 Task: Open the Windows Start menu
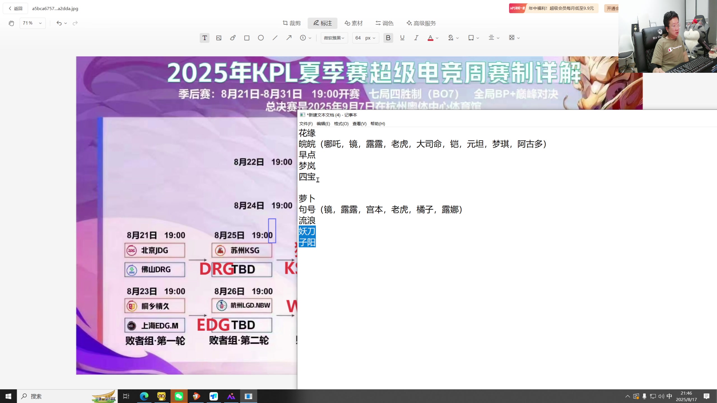click(x=8, y=396)
